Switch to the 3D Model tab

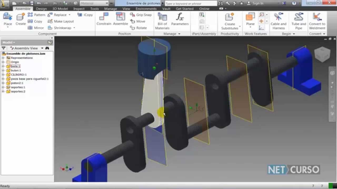pyautogui.click(x=60, y=9)
